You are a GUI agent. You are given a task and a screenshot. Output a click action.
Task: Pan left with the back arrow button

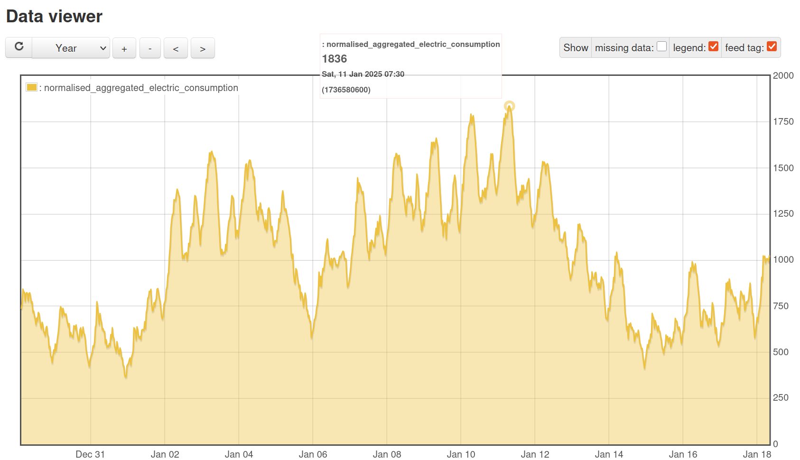coord(176,48)
